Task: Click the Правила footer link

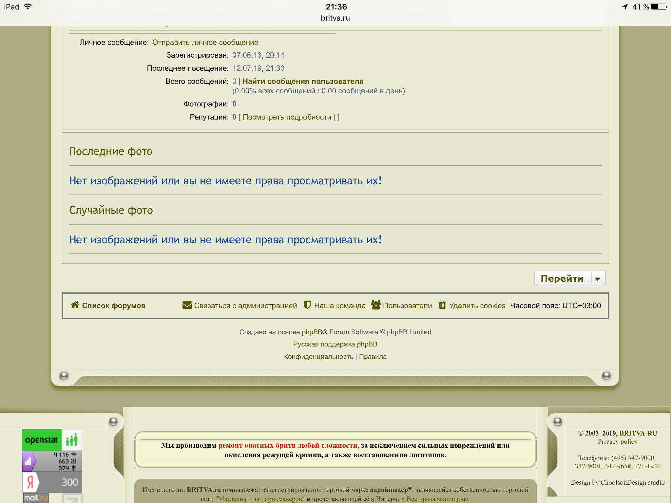Action: coord(373,357)
